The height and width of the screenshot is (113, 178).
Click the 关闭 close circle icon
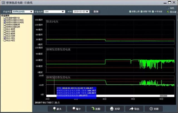pyautogui.click(x=151, y=109)
